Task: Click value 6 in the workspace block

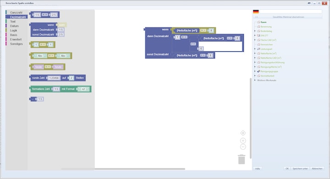Action: click(201, 49)
